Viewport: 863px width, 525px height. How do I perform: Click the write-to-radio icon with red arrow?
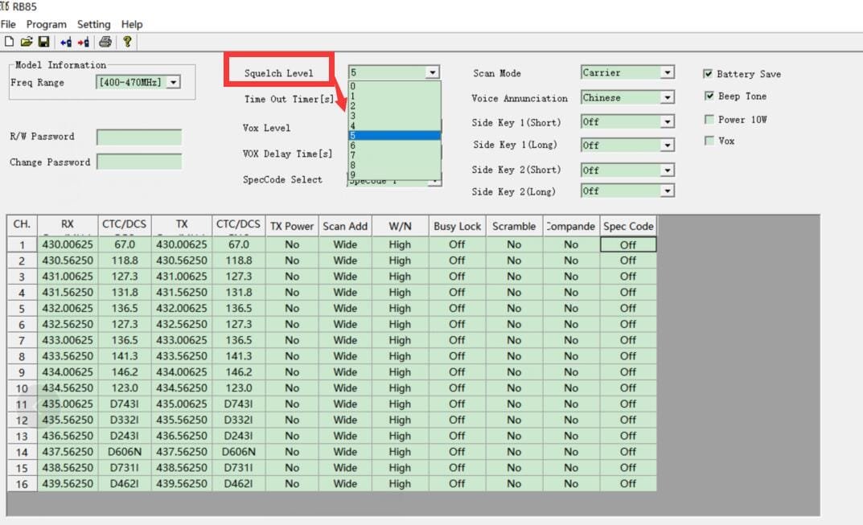[84, 42]
